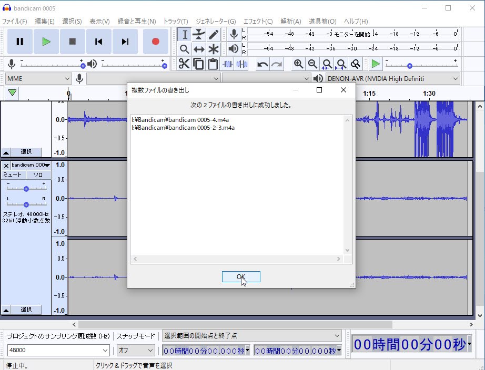Screen dimensions: 485x370
Task: Click the red Record button
Action: pyautogui.click(x=155, y=42)
